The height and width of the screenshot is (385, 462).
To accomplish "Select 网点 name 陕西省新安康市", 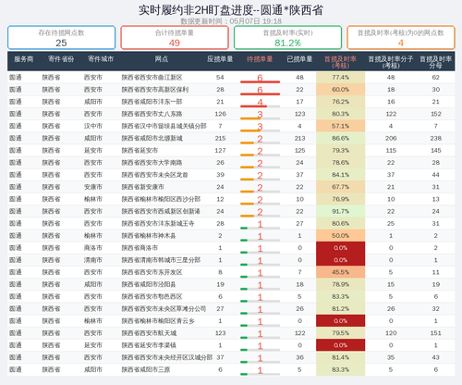I will click(x=142, y=187).
